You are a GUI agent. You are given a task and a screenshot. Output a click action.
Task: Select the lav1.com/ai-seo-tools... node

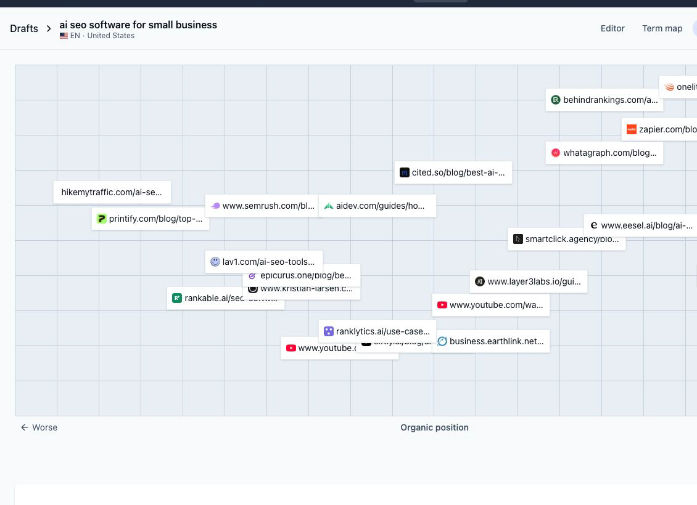tap(264, 262)
